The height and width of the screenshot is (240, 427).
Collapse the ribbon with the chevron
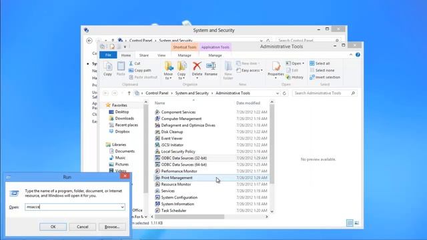[x=351, y=55]
